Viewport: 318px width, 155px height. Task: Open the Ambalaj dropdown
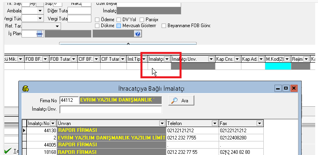40,10
